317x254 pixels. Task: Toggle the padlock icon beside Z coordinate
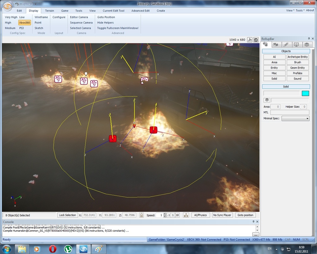click(x=141, y=215)
